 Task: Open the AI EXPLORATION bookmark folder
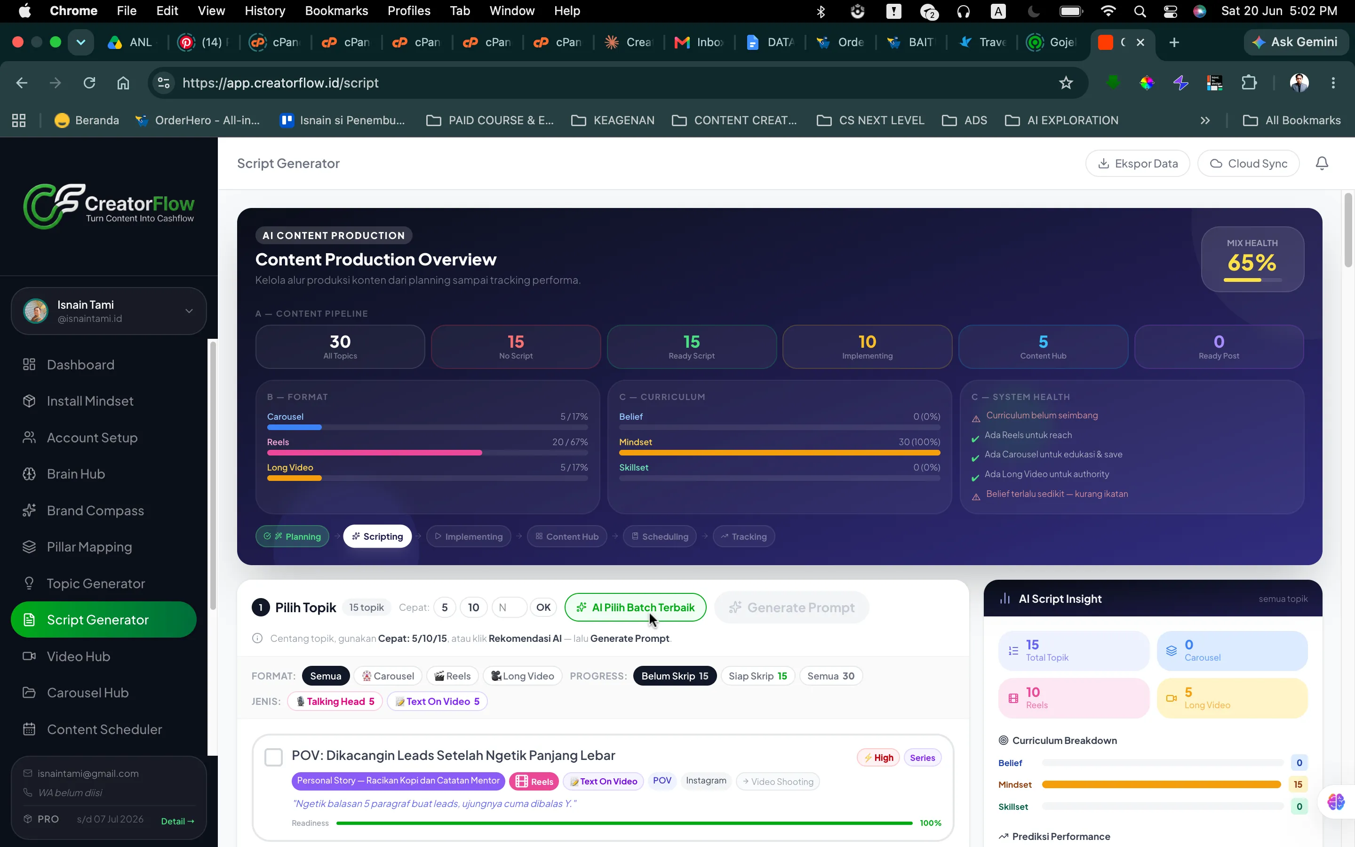[1061, 120]
